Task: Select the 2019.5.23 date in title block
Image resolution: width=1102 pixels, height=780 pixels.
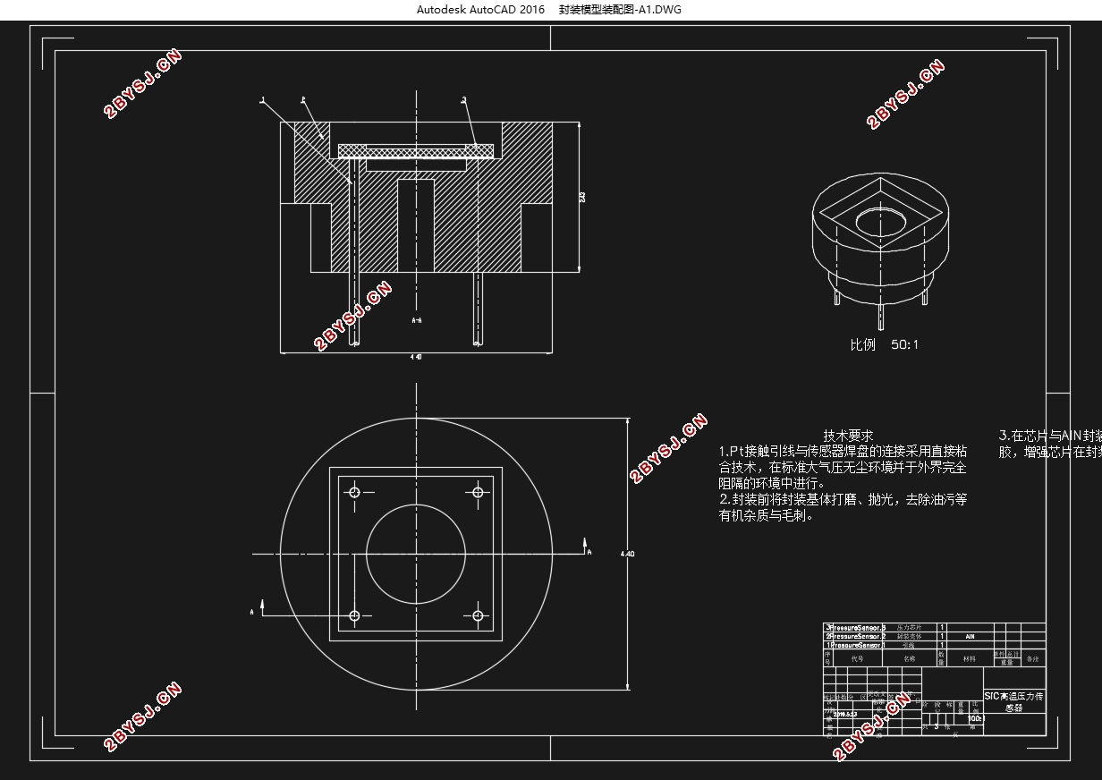Action: tap(845, 715)
